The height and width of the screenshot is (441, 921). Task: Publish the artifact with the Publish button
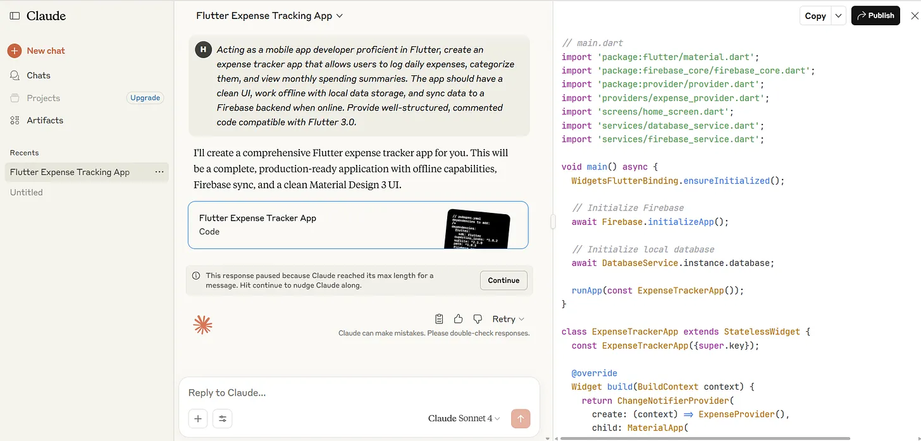coord(875,15)
